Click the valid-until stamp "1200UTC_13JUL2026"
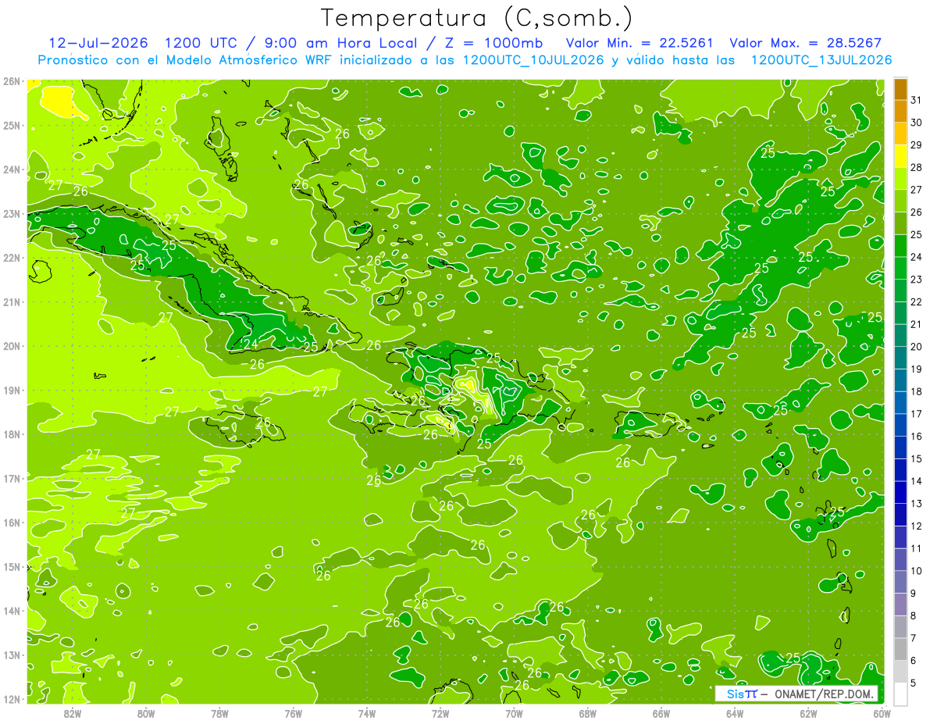Viewport: 937px width, 724px height. coord(821,60)
